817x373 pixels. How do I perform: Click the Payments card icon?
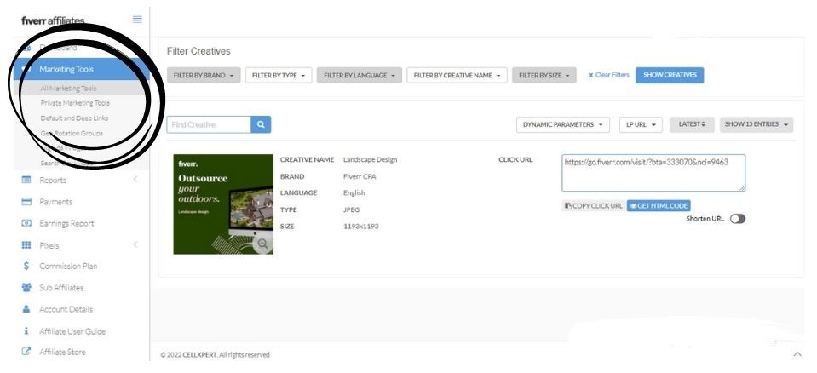(26, 202)
